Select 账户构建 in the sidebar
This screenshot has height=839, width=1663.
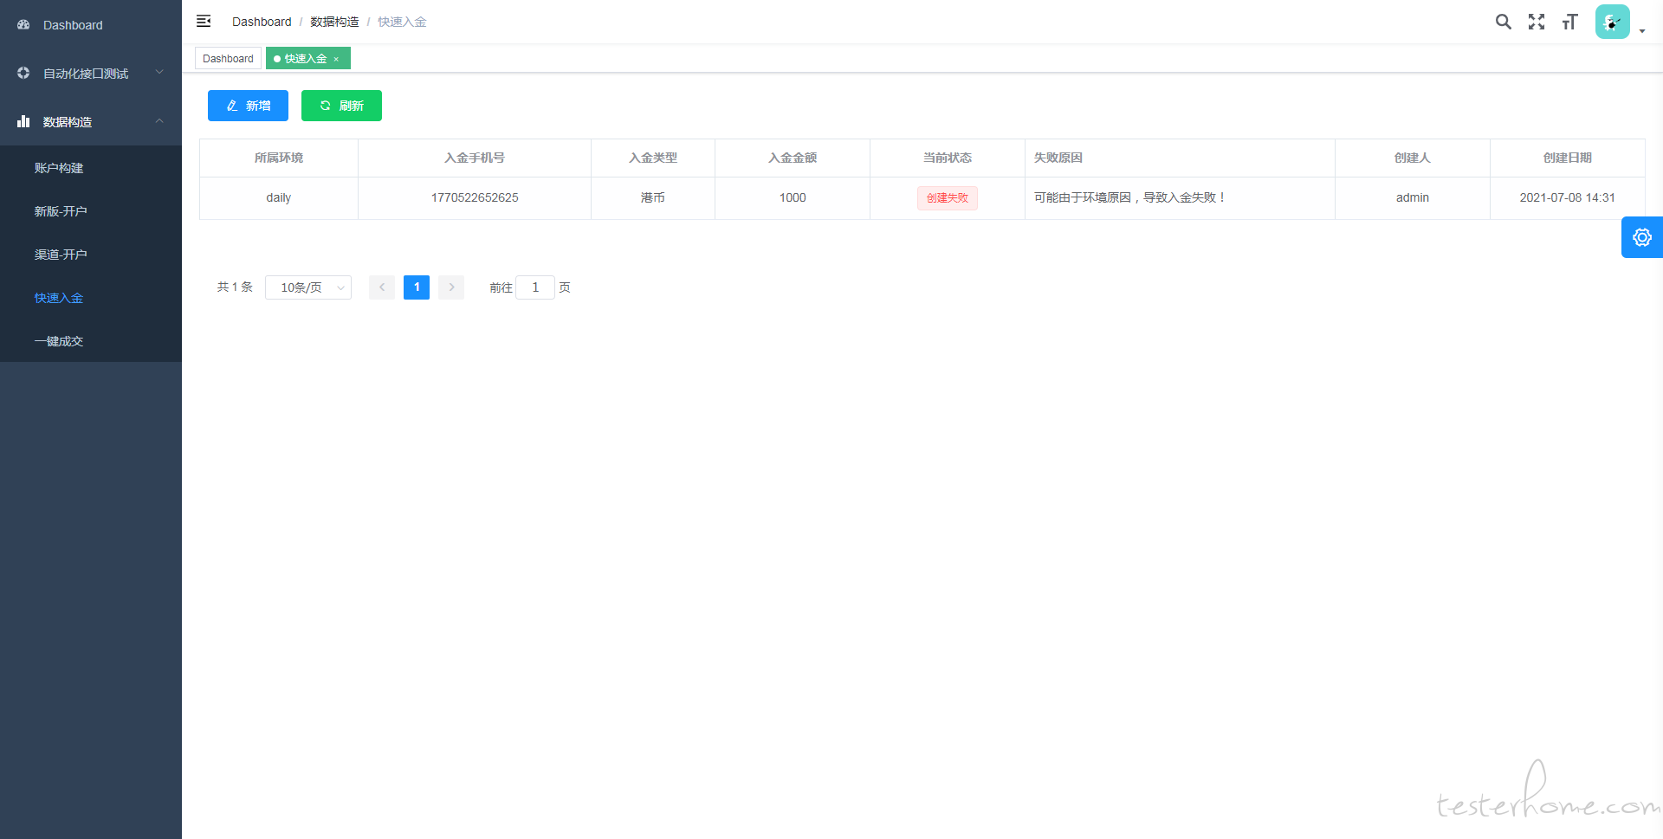91,167
